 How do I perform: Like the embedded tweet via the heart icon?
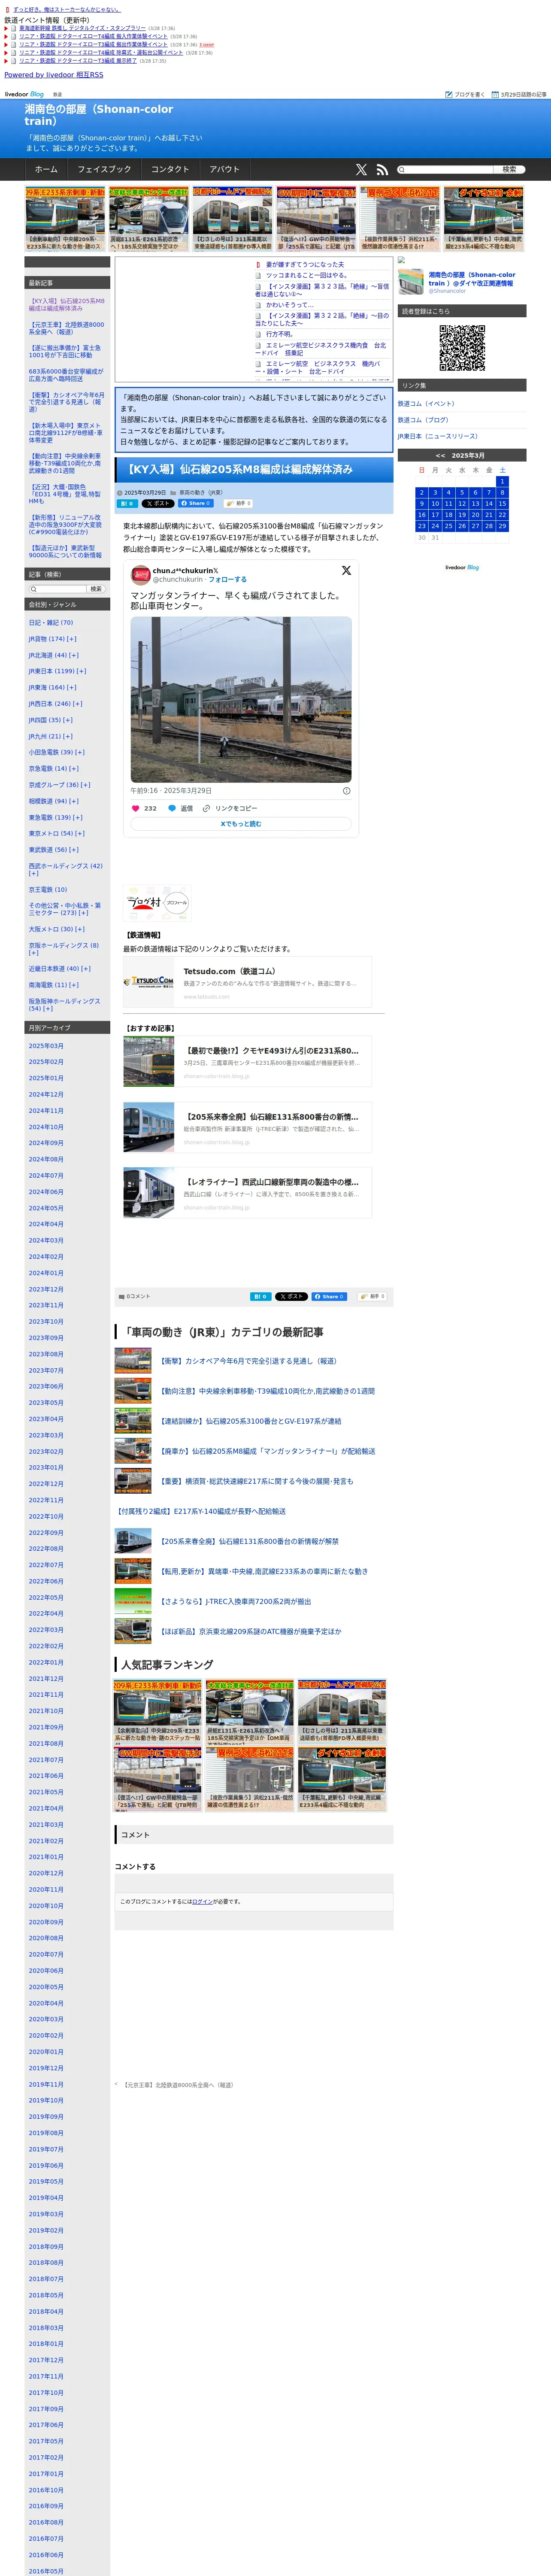pyautogui.click(x=136, y=808)
